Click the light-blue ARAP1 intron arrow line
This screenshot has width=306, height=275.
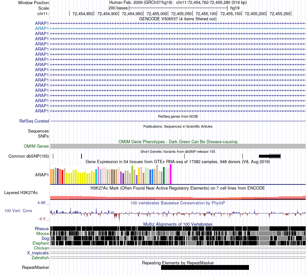pyautogui.click(x=178, y=28)
